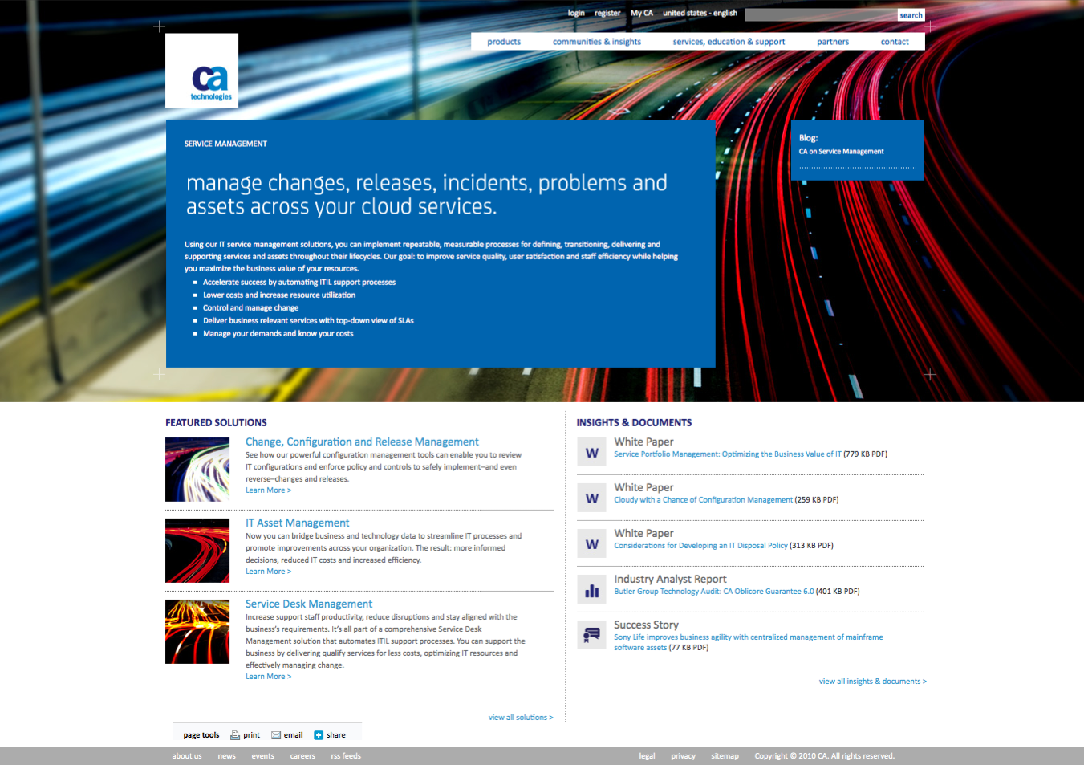Screen dimensions: 1084x765
Task: Click the FEATURED SOLUTIONS heading
Action: [x=216, y=423]
